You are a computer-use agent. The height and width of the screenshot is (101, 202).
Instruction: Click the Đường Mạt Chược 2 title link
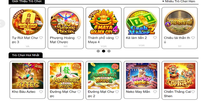pyautogui.click(x=101, y=94)
